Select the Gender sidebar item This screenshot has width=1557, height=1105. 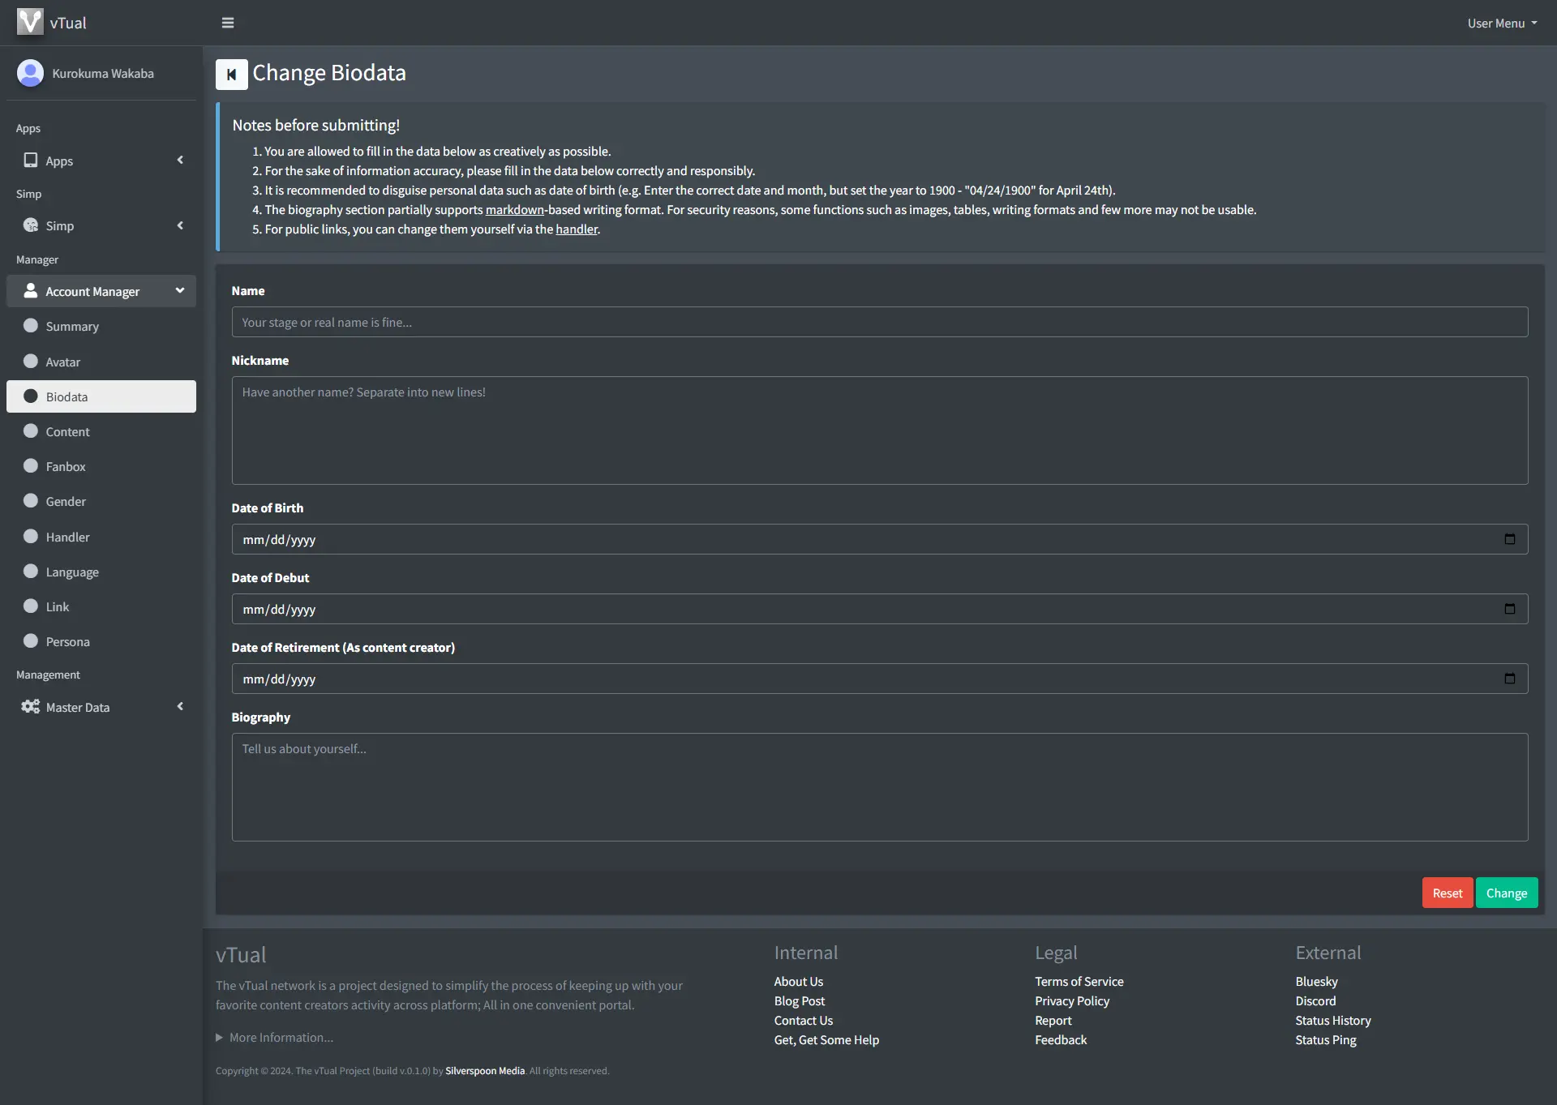pyautogui.click(x=66, y=502)
